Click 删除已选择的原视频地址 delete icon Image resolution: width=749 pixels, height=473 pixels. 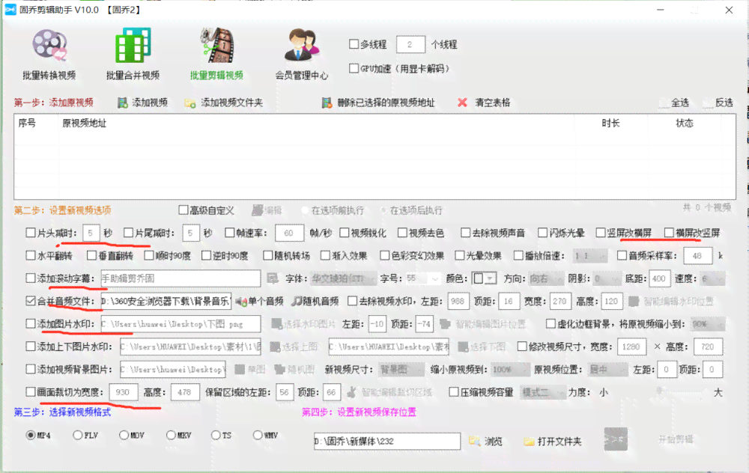[327, 103]
